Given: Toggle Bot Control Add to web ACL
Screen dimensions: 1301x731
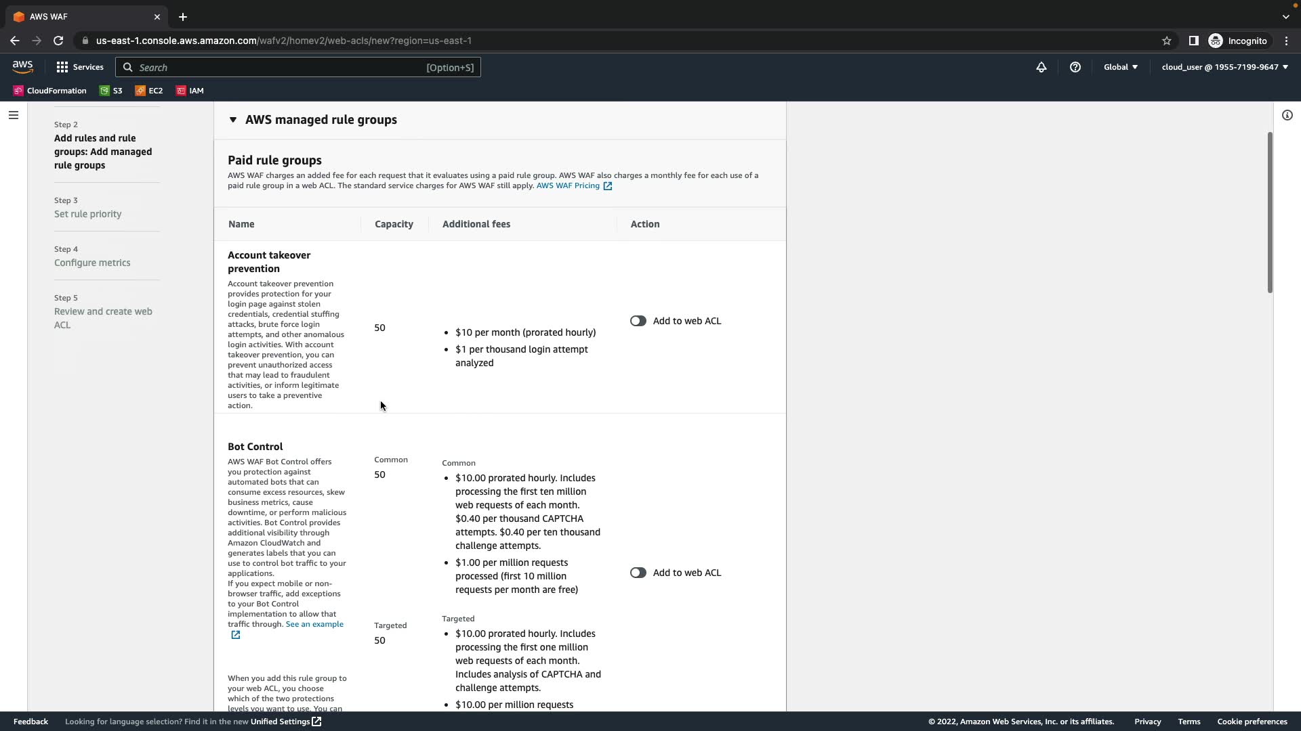Looking at the screenshot, I should 638,573.
